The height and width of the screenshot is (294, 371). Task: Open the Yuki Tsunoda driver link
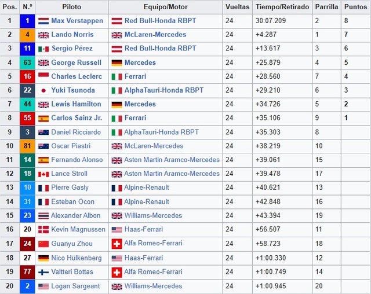73,90
